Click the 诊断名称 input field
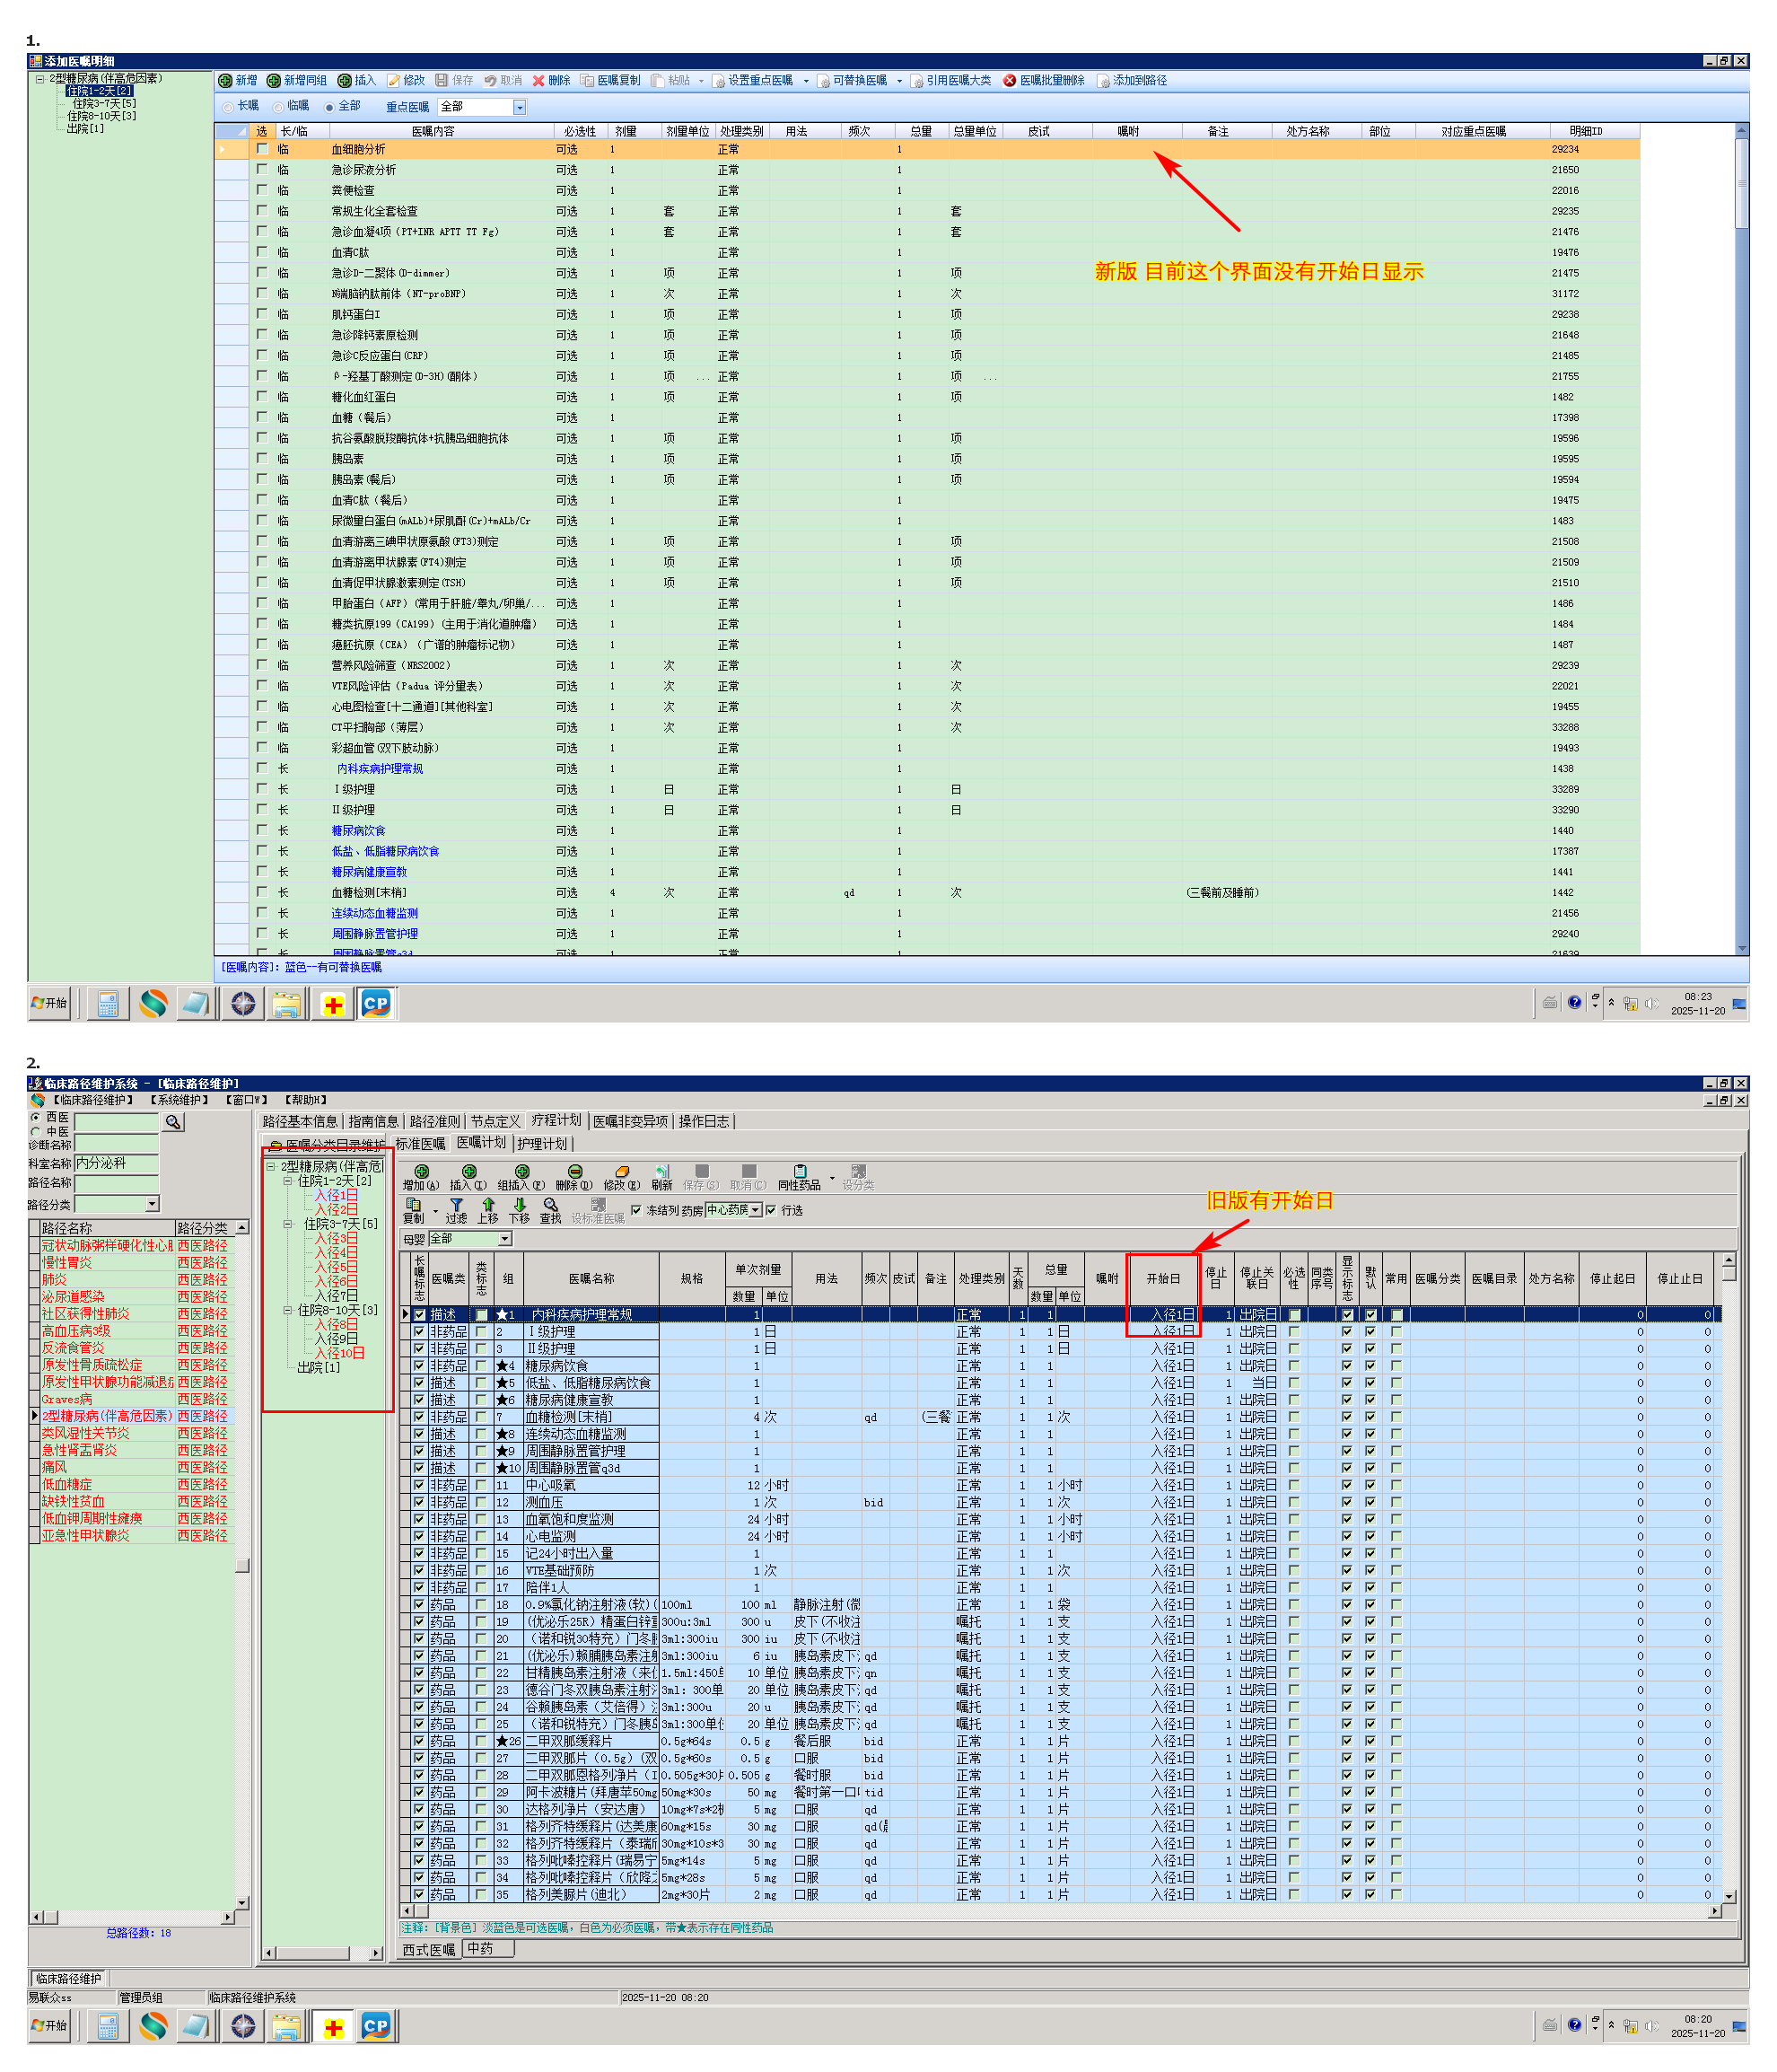 116,1144
